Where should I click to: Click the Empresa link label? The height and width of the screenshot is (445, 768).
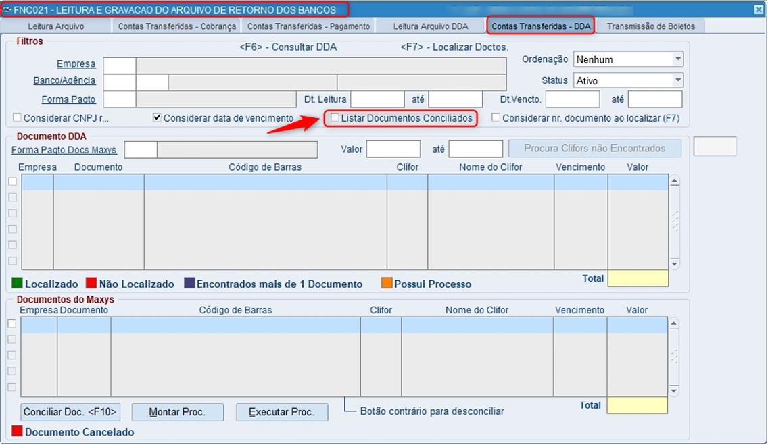[x=76, y=64]
